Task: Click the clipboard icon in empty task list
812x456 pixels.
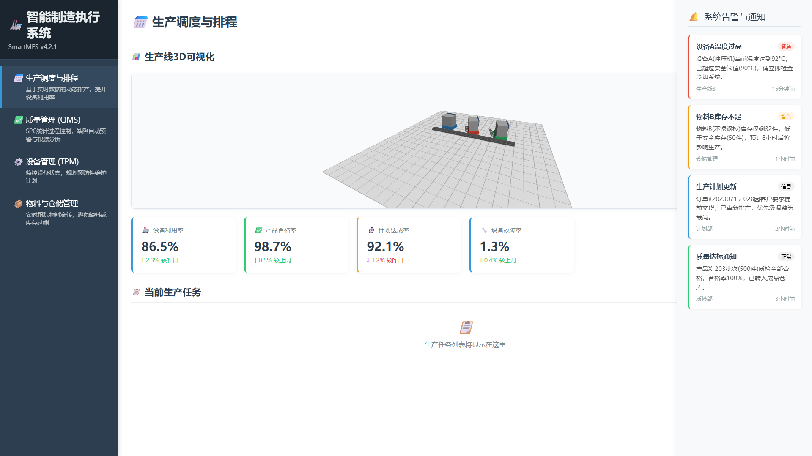Action: pyautogui.click(x=466, y=327)
